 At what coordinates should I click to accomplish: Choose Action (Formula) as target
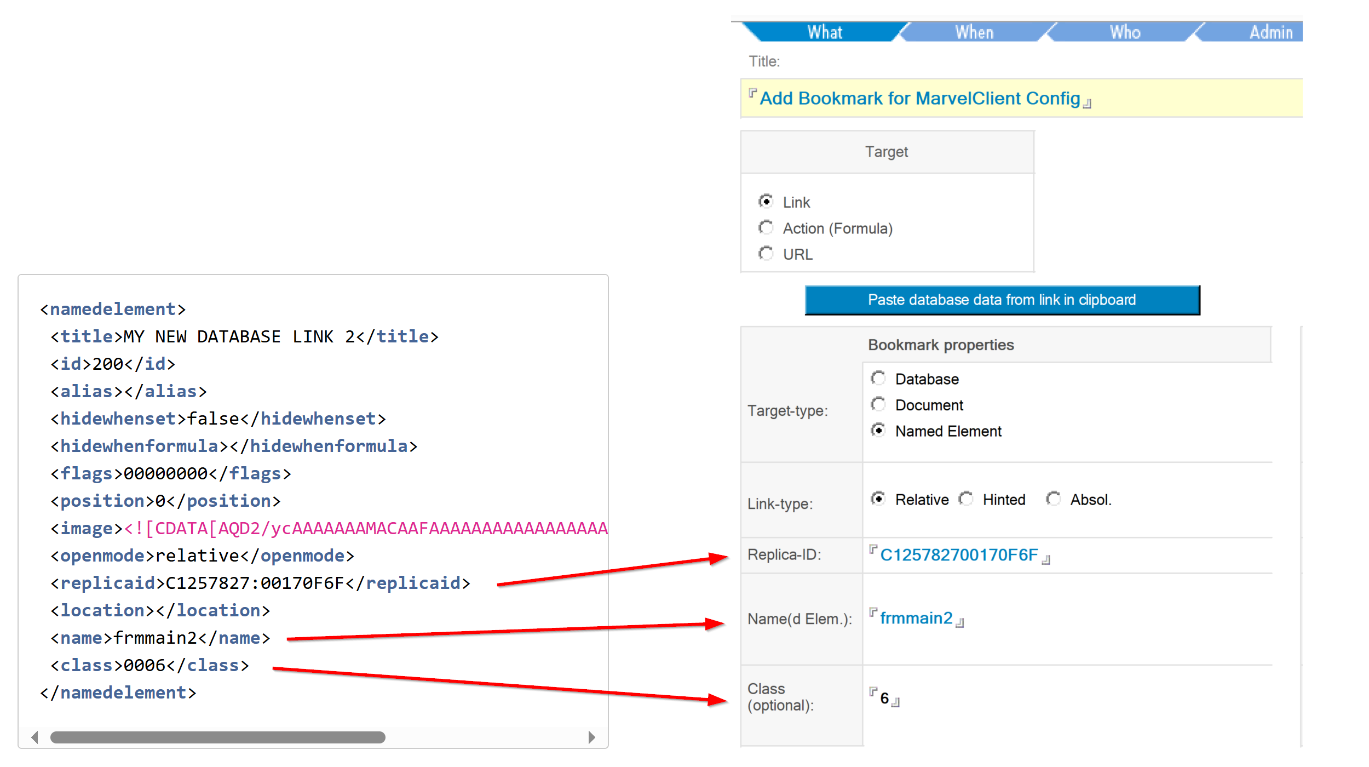766,227
